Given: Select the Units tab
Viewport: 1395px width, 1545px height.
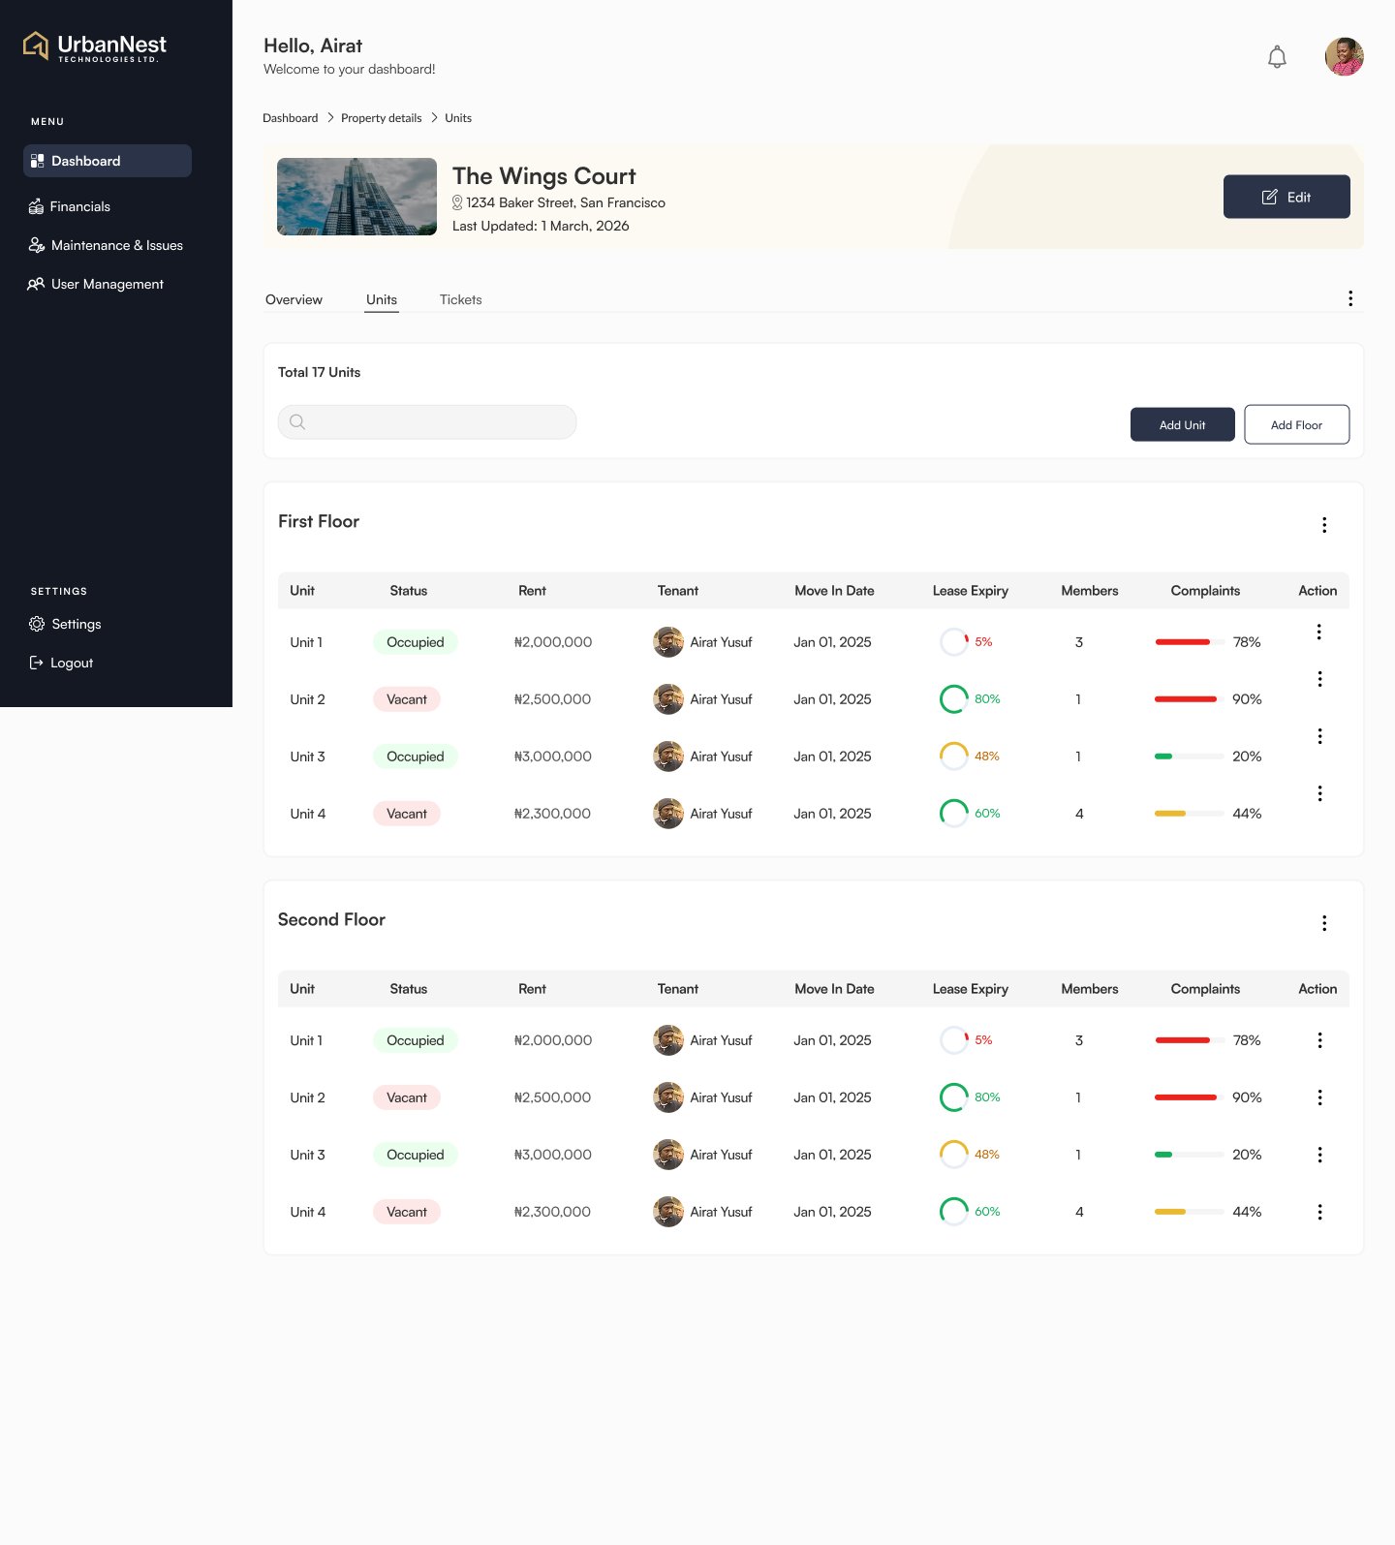Looking at the screenshot, I should [382, 299].
